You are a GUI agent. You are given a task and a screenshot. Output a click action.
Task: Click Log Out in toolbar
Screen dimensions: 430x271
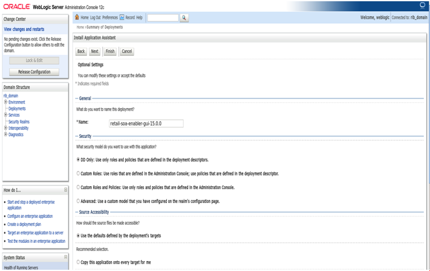[96, 17]
